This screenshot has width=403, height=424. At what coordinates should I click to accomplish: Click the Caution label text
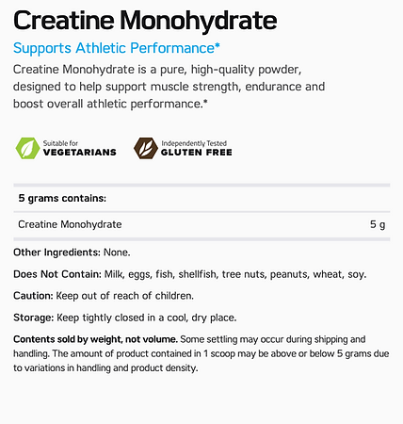click(33, 296)
